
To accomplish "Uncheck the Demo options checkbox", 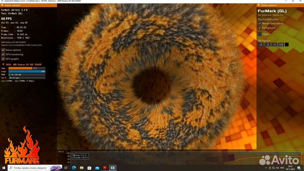I will tap(3, 50).
